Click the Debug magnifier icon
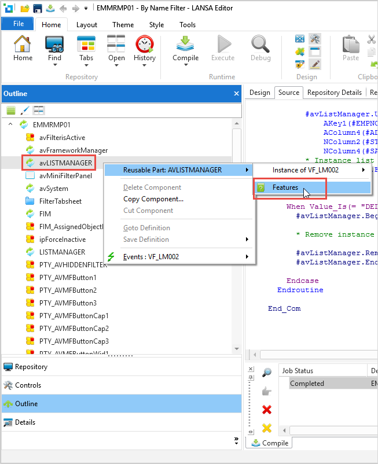Screen dimensions: 378x464 click(x=260, y=44)
